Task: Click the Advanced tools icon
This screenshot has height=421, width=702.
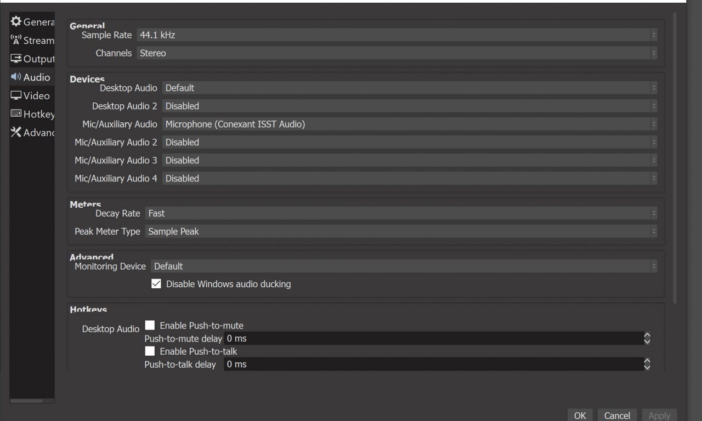Action: coord(16,132)
